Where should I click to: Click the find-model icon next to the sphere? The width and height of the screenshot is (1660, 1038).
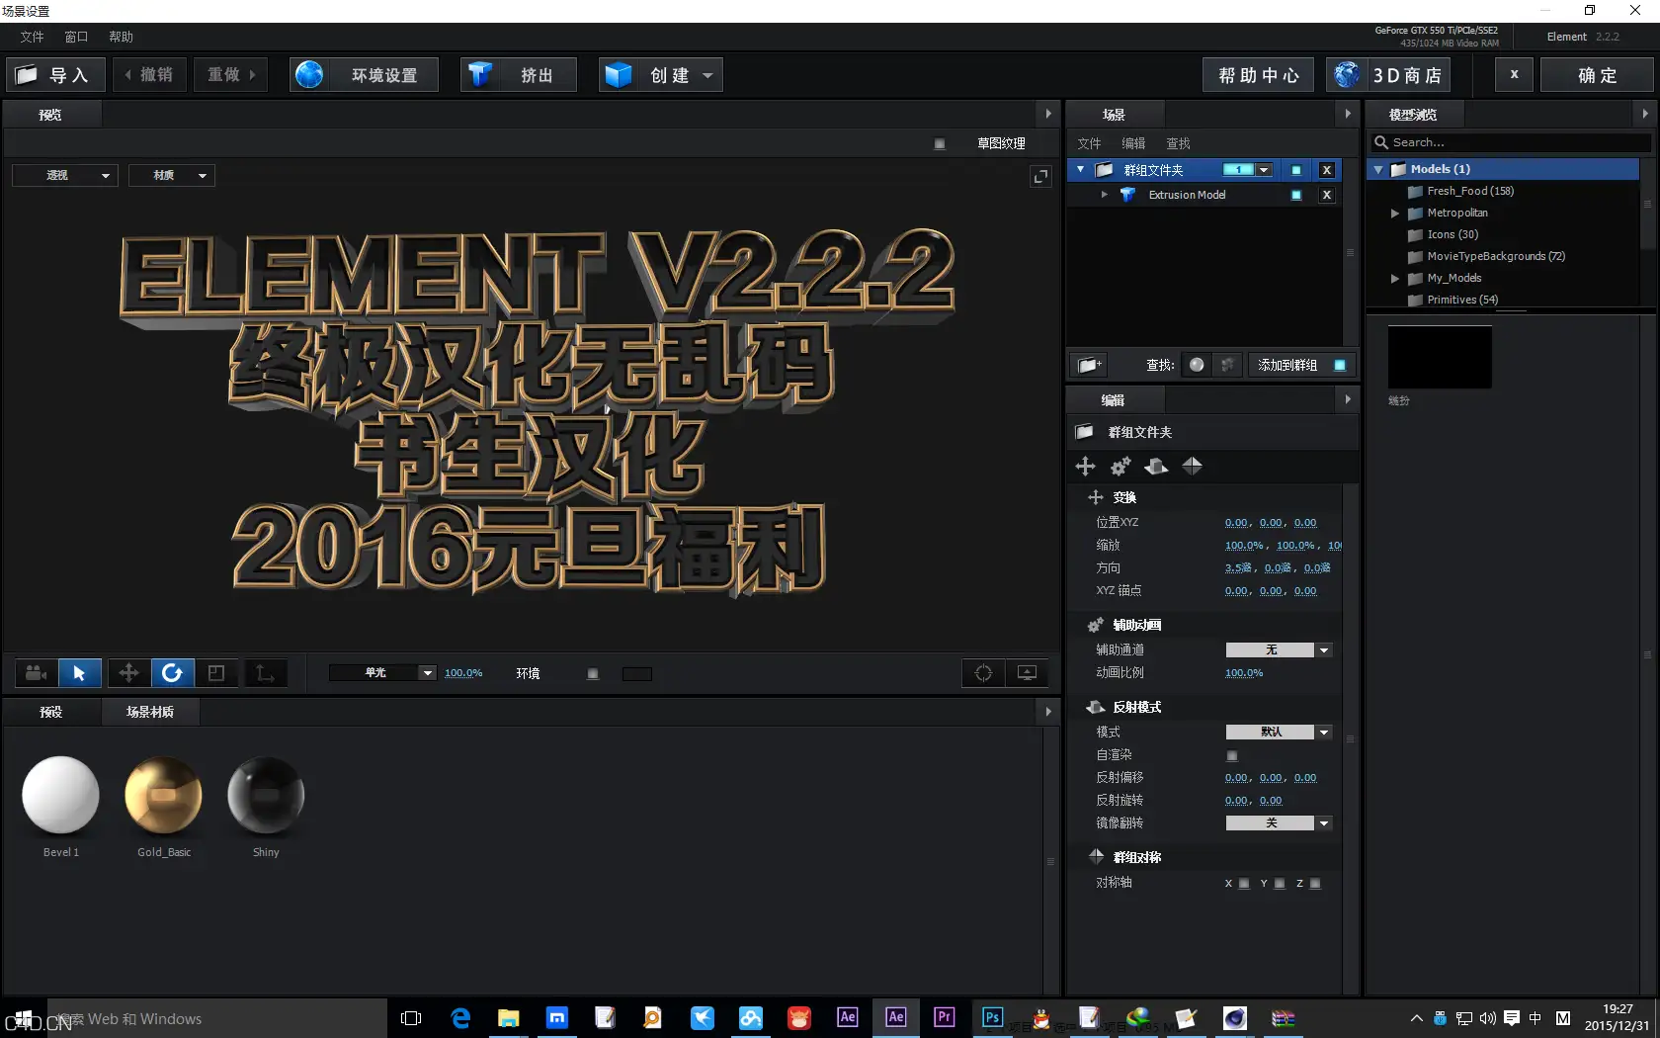pyautogui.click(x=1227, y=365)
